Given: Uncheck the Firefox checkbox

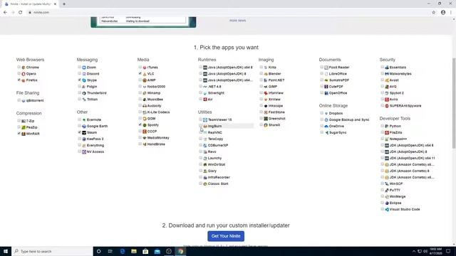Looking at the screenshot, I should point(19,80).
